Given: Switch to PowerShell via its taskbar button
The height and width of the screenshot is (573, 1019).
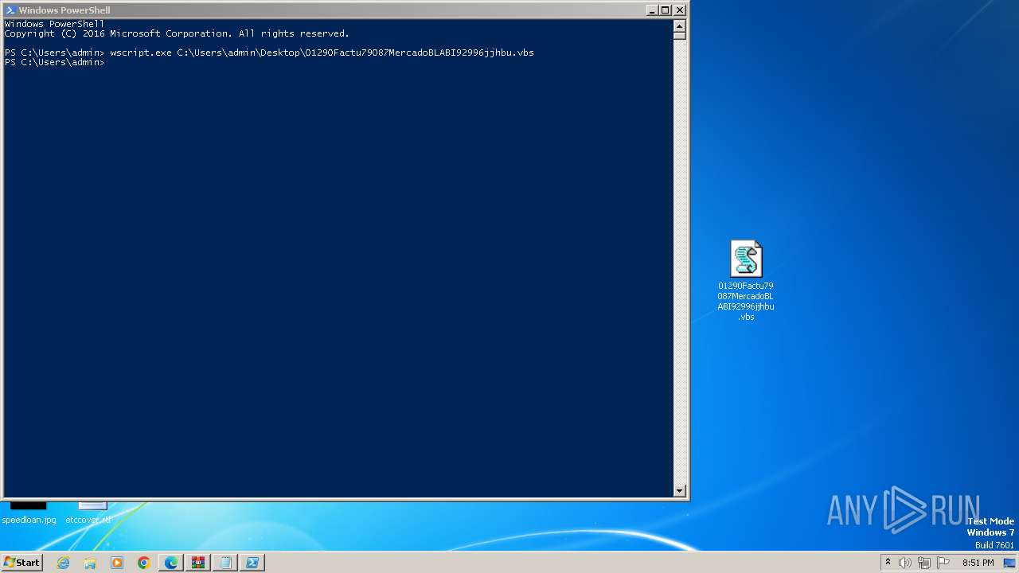Looking at the screenshot, I should [252, 563].
